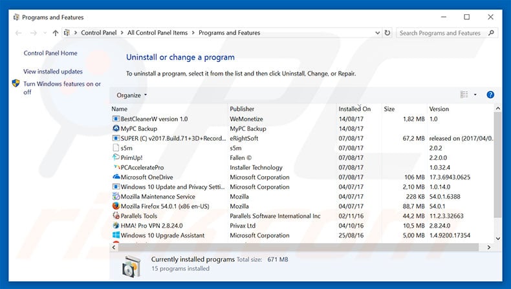The image size is (511, 289).
Task: Click the scroll left arrow of the list
Action: [114, 247]
